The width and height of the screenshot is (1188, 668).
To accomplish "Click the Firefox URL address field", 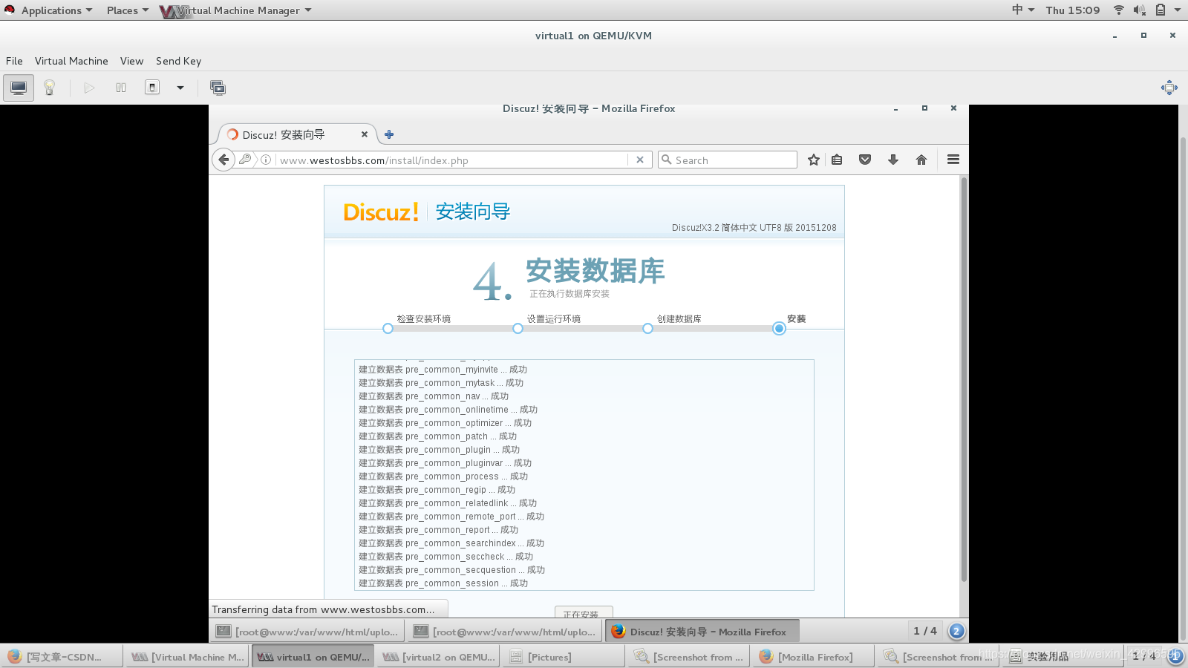I will 451,160.
